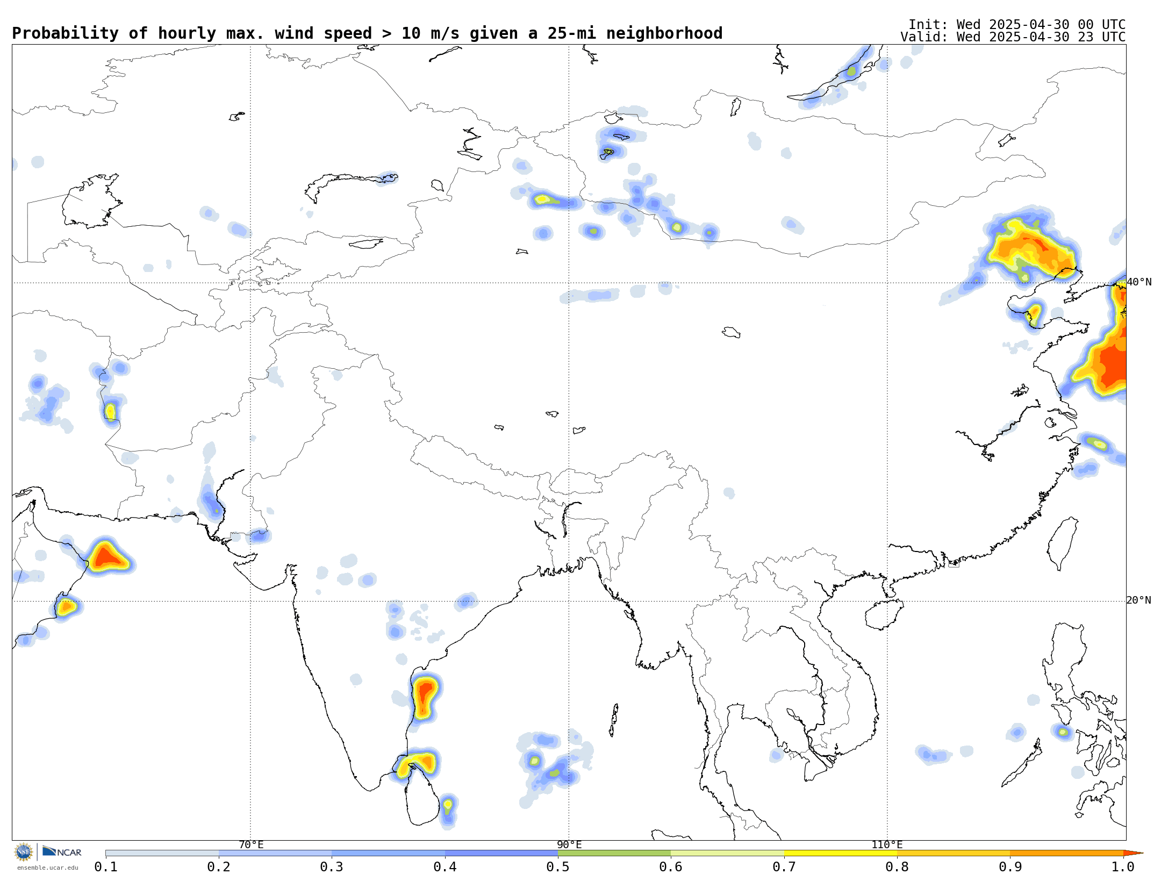Pick the pale blue 0.2–0.3 colorbar segment
This screenshot has height=874, width=1161.
[x=275, y=853]
